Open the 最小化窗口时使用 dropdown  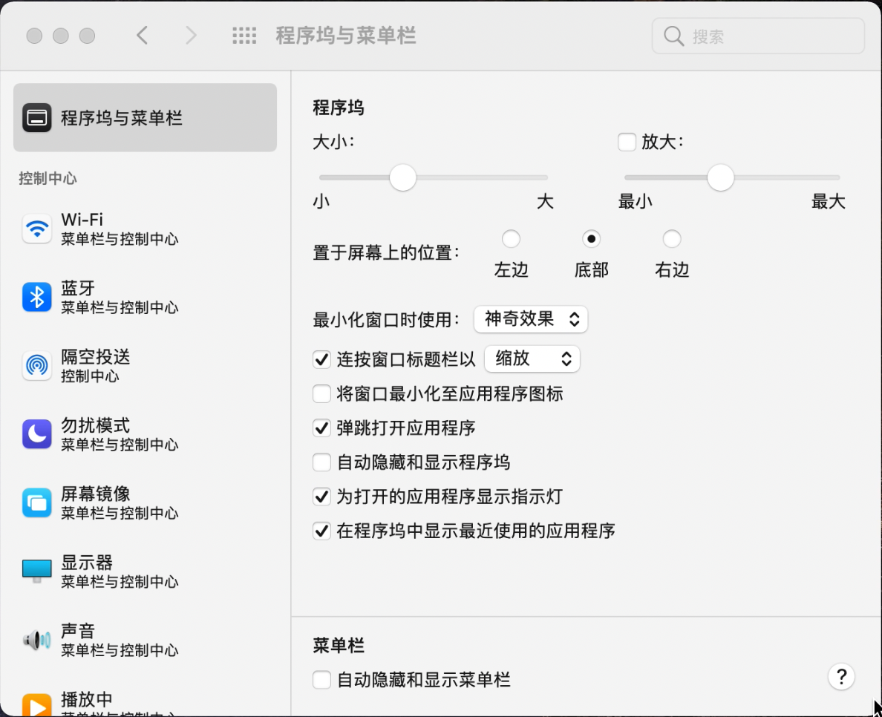[531, 319]
